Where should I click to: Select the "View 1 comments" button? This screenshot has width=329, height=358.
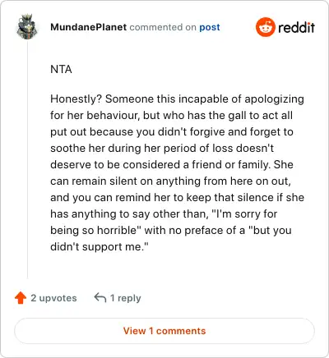click(x=164, y=331)
